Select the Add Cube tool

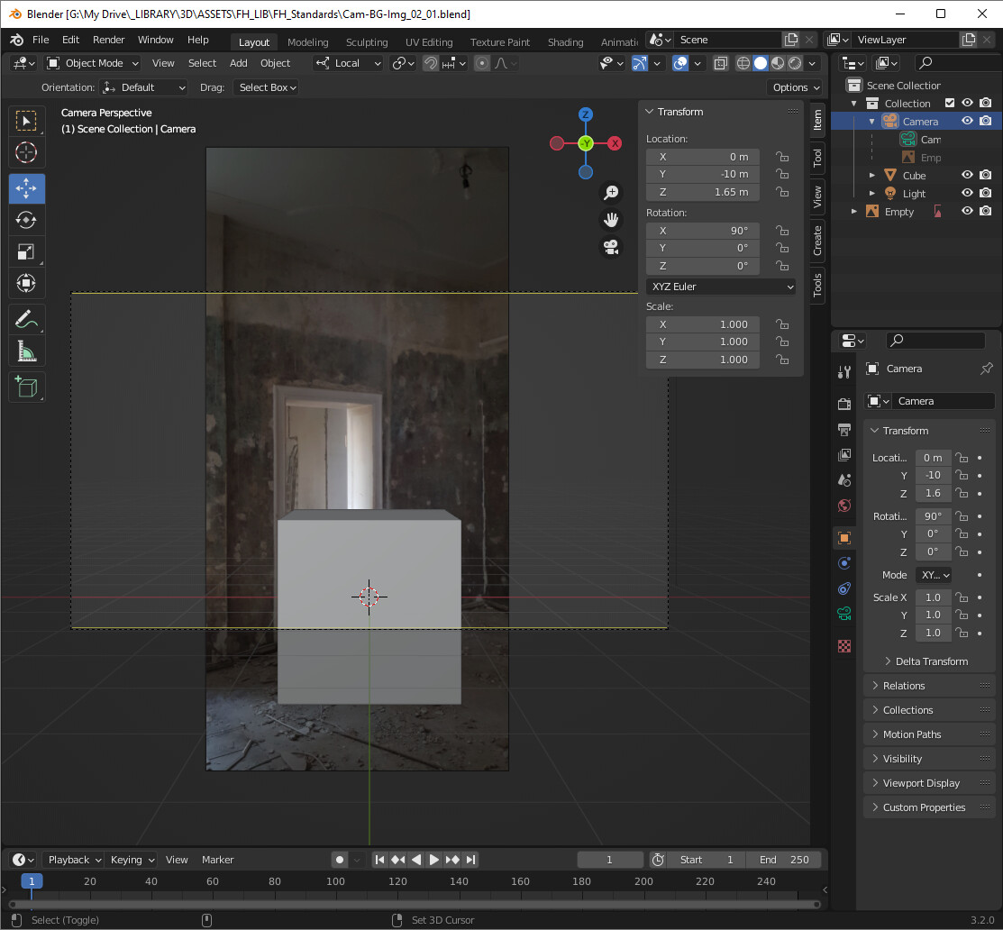pyautogui.click(x=26, y=387)
